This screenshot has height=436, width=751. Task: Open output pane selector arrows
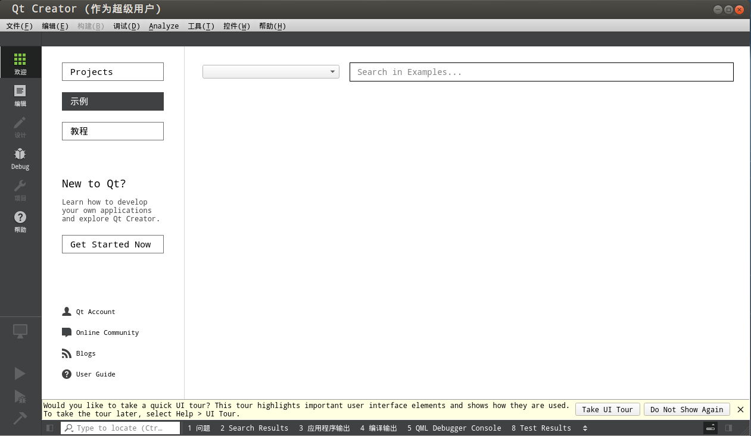click(585, 428)
